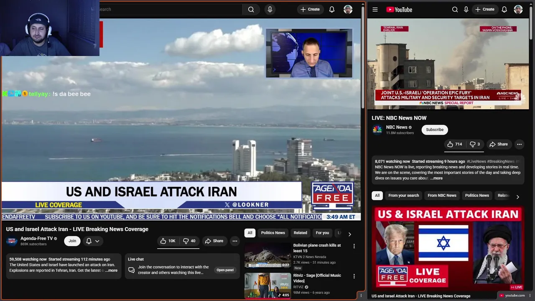Click #LiveNews hashtag in NBC description
The width and height of the screenshot is (535, 301).
click(476, 161)
